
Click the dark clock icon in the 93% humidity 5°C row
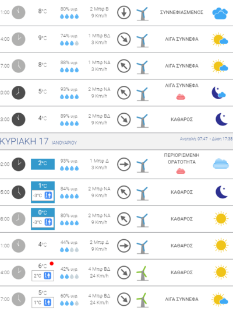pyautogui.click(x=19, y=93)
